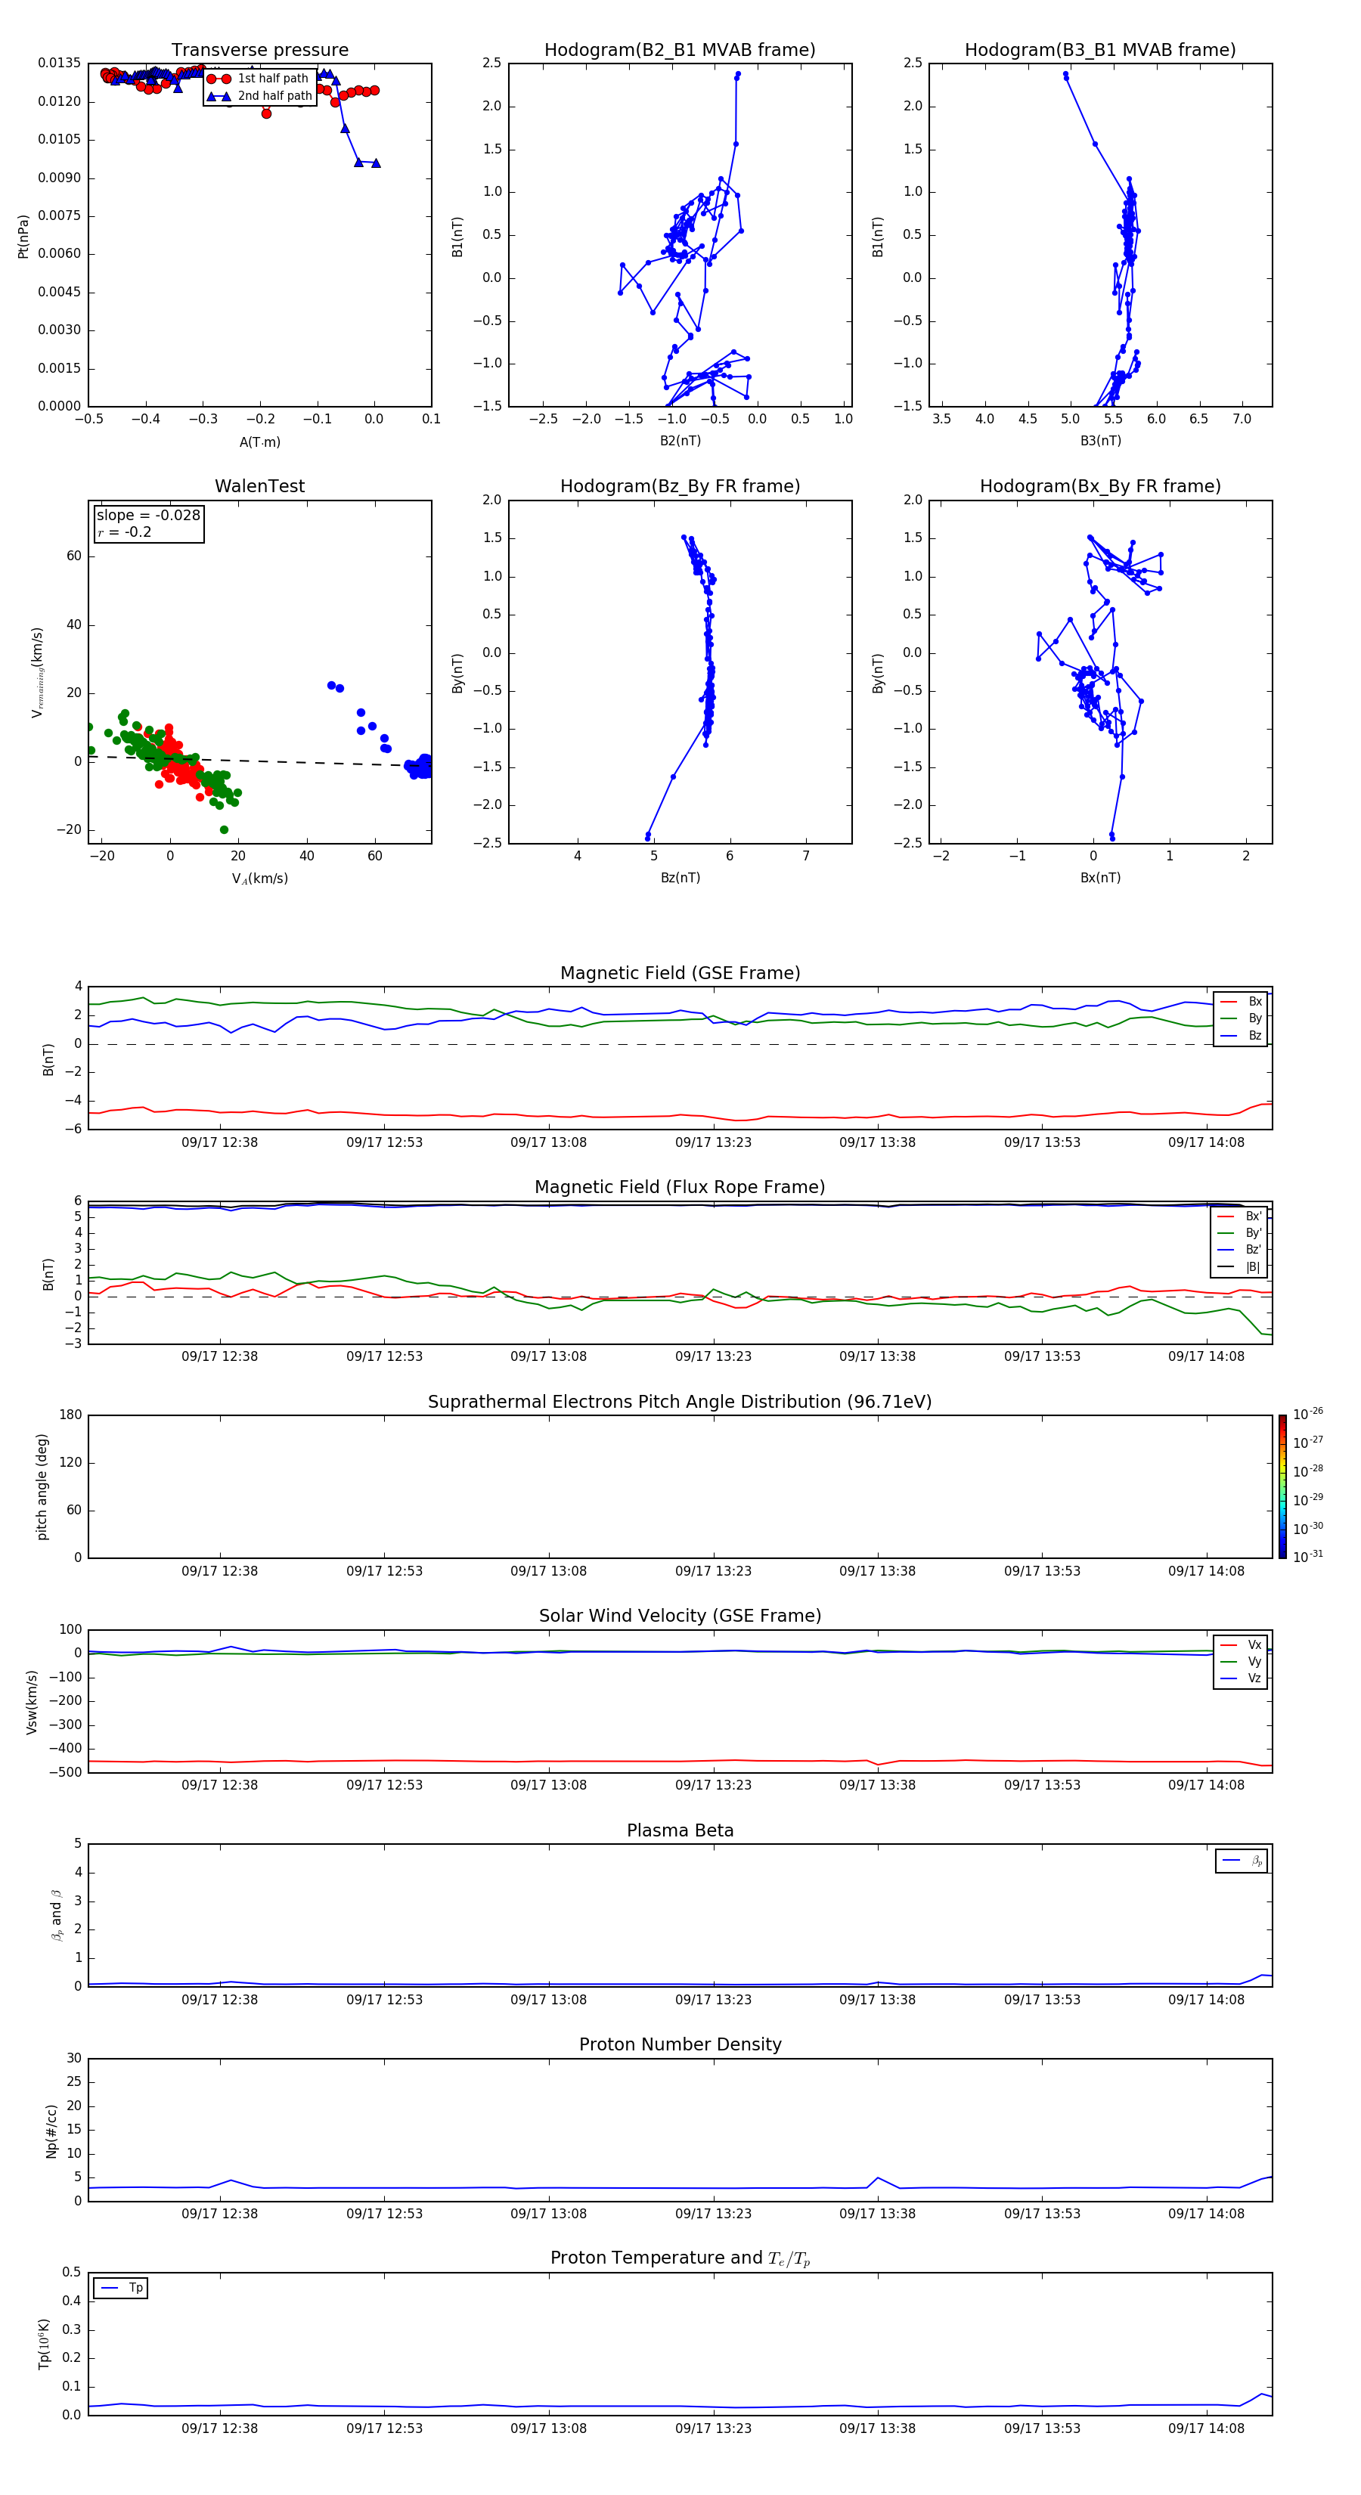The width and height of the screenshot is (1361, 2495).
Task: Select the "Vy" velocity legend entry
Action: click(1241, 1662)
